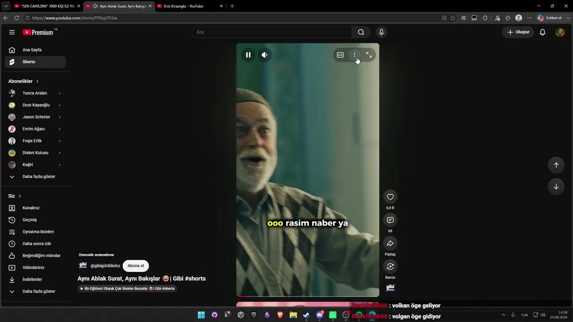Open Videolarınız in the sidebar
The image size is (573, 322).
coord(35,267)
